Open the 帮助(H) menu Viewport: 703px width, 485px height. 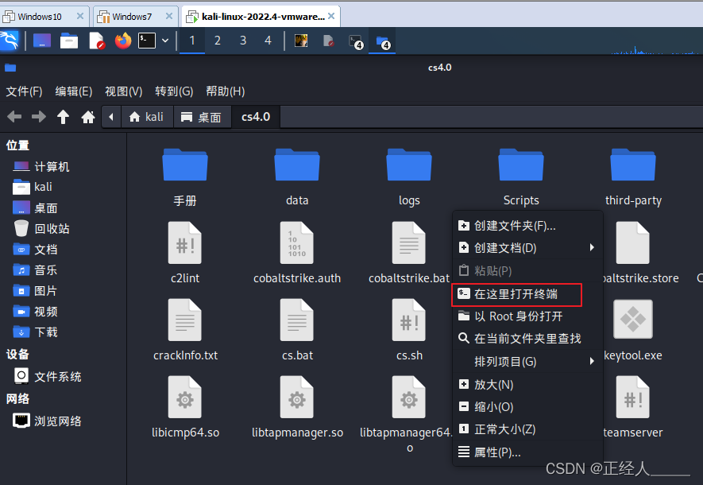click(225, 91)
